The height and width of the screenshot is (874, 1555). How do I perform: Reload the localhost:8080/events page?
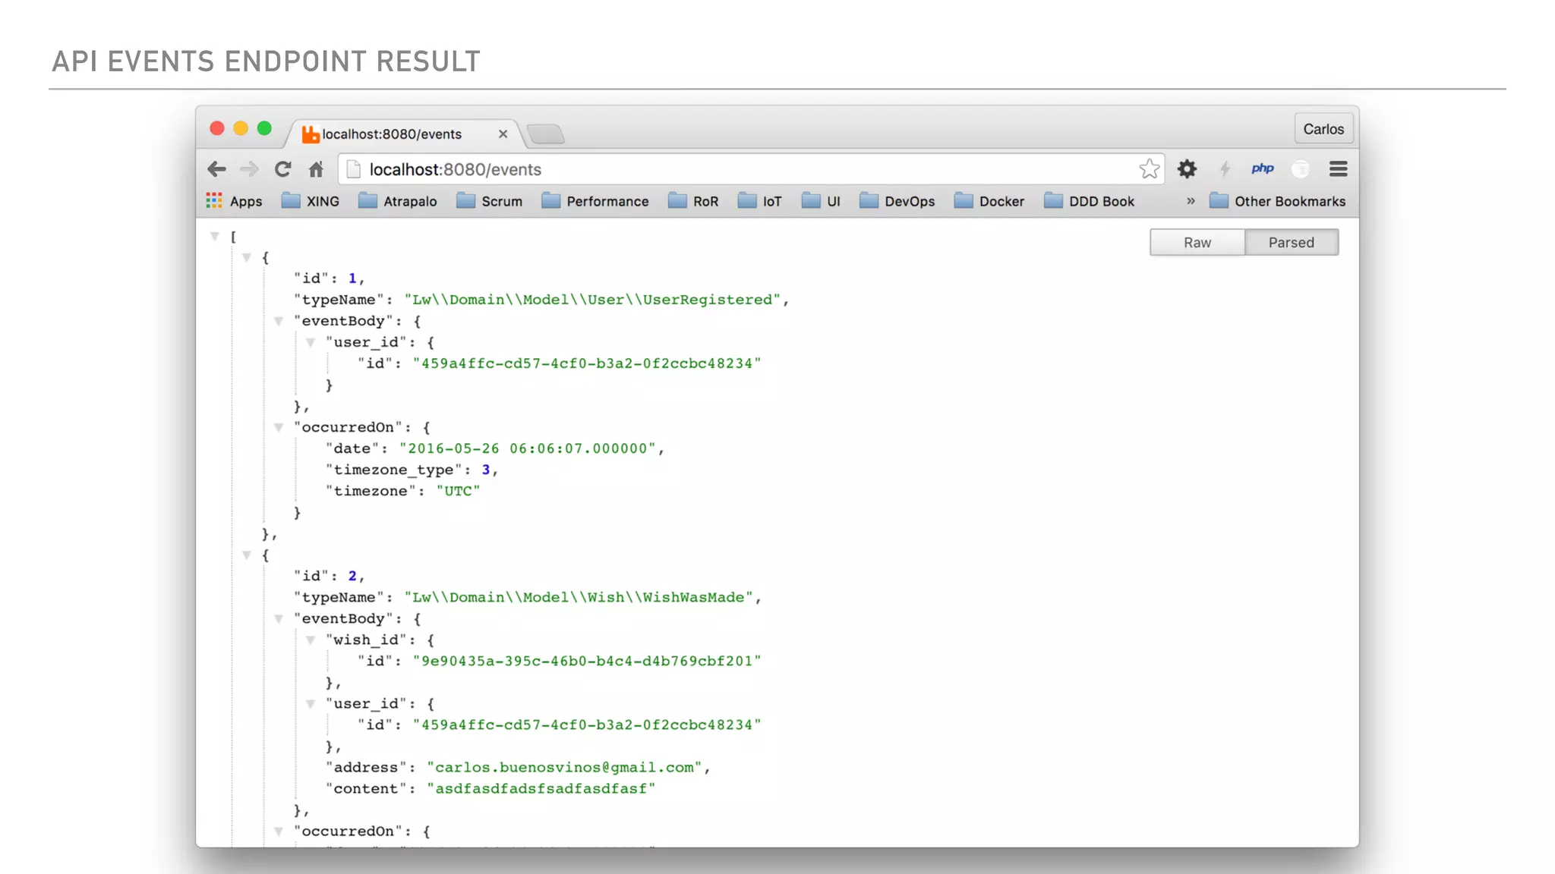[x=282, y=169]
